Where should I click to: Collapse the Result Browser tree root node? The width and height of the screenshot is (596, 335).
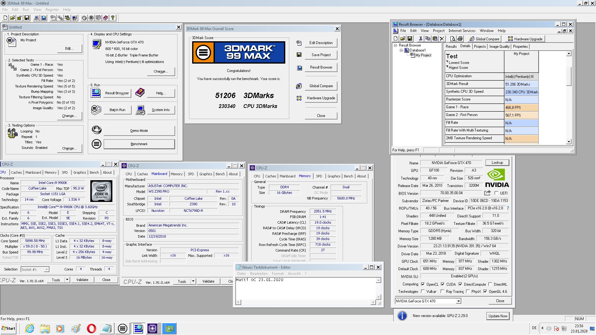(395, 45)
